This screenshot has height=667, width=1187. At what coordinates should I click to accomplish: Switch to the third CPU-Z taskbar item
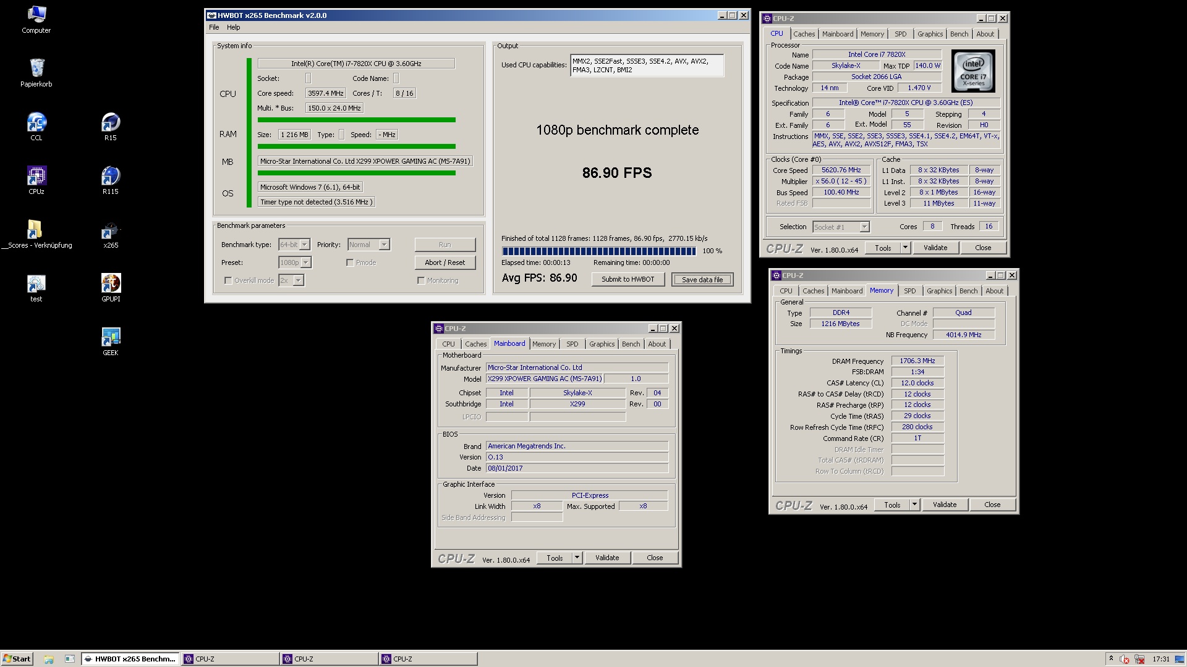[428, 659]
